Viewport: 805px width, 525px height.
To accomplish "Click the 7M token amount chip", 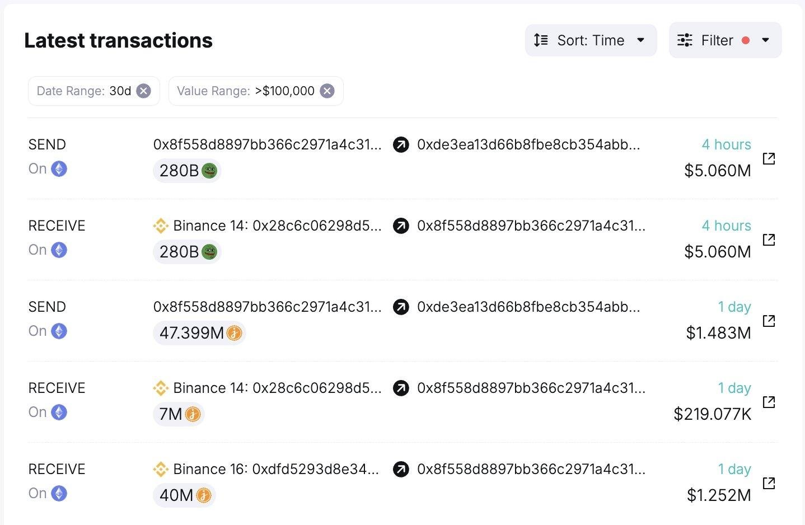I will pyautogui.click(x=179, y=414).
